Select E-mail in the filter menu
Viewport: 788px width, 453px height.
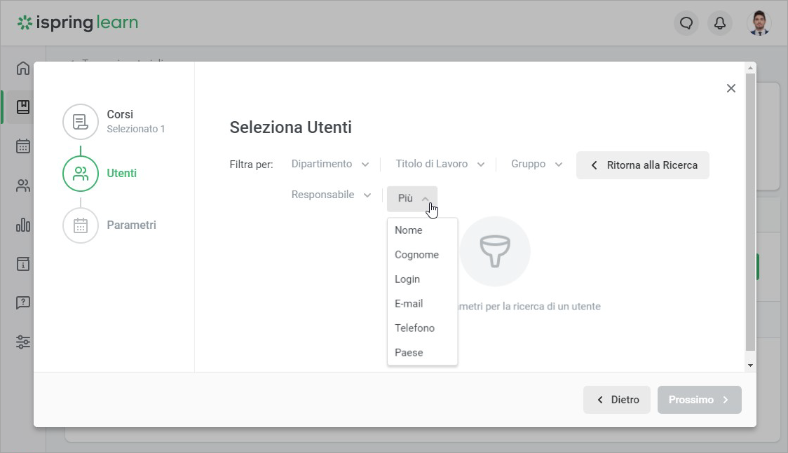[409, 304]
